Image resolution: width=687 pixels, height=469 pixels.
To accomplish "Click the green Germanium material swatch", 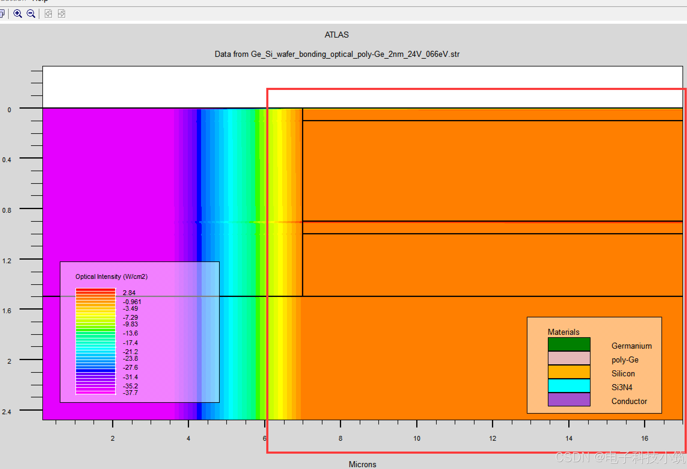I will click(569, 344).
